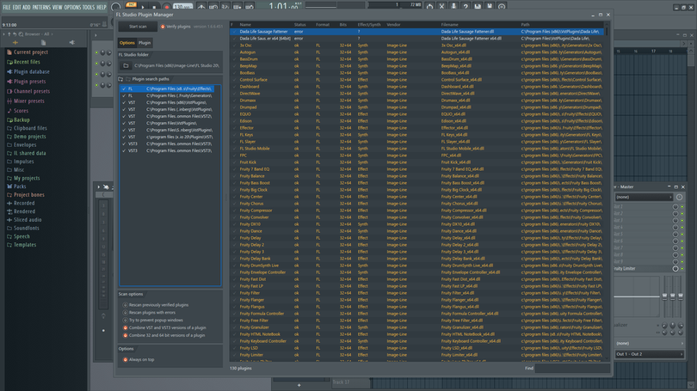Click the render audio microphone icon in top toolbar
The height and width of the screenshot is (391, 697).
point(453,7)
